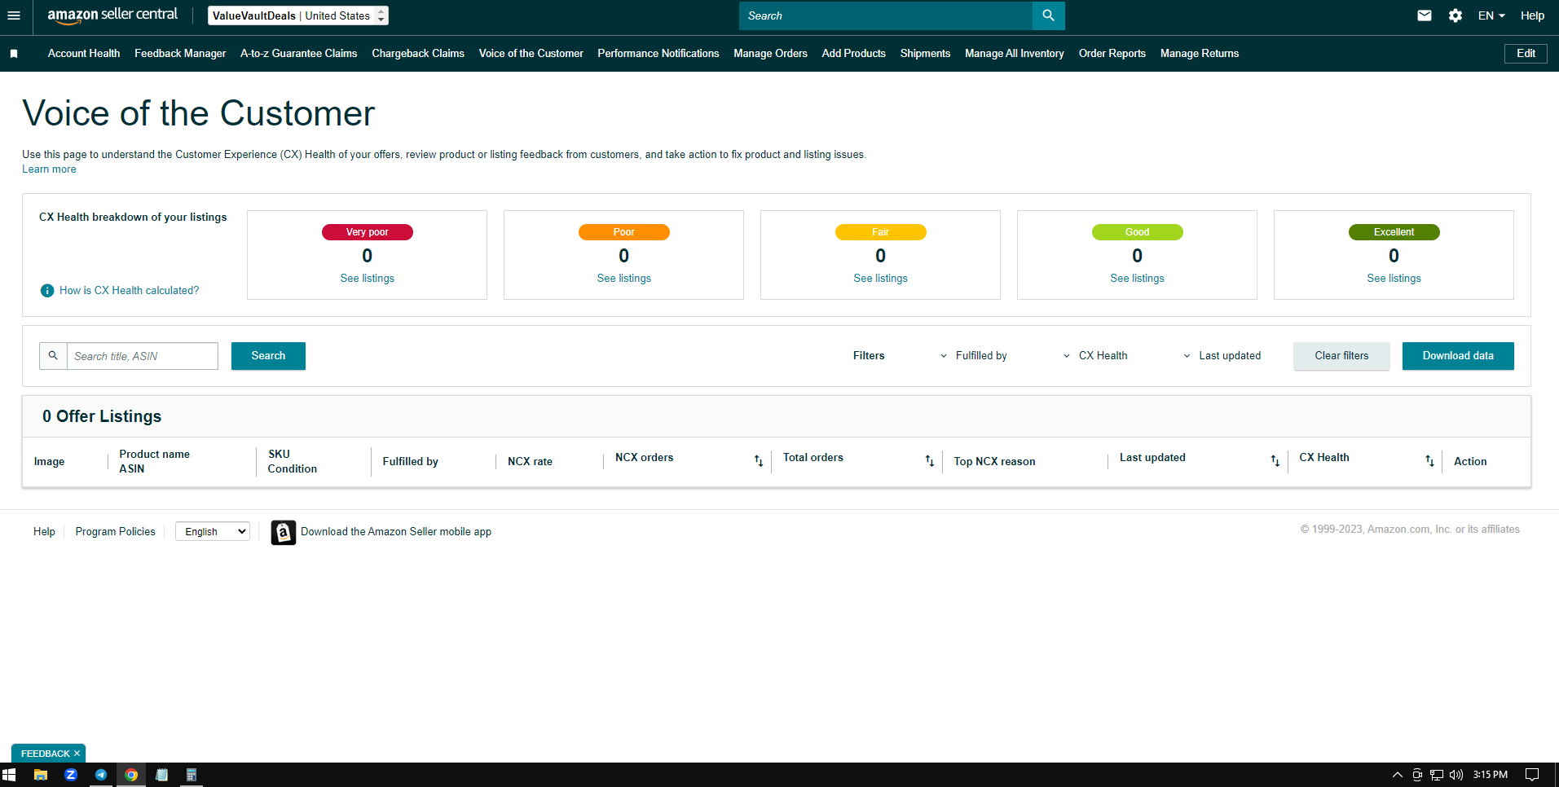Show hidden system tray icons
Screen dimensions: 1559x787
point(1398,775)
